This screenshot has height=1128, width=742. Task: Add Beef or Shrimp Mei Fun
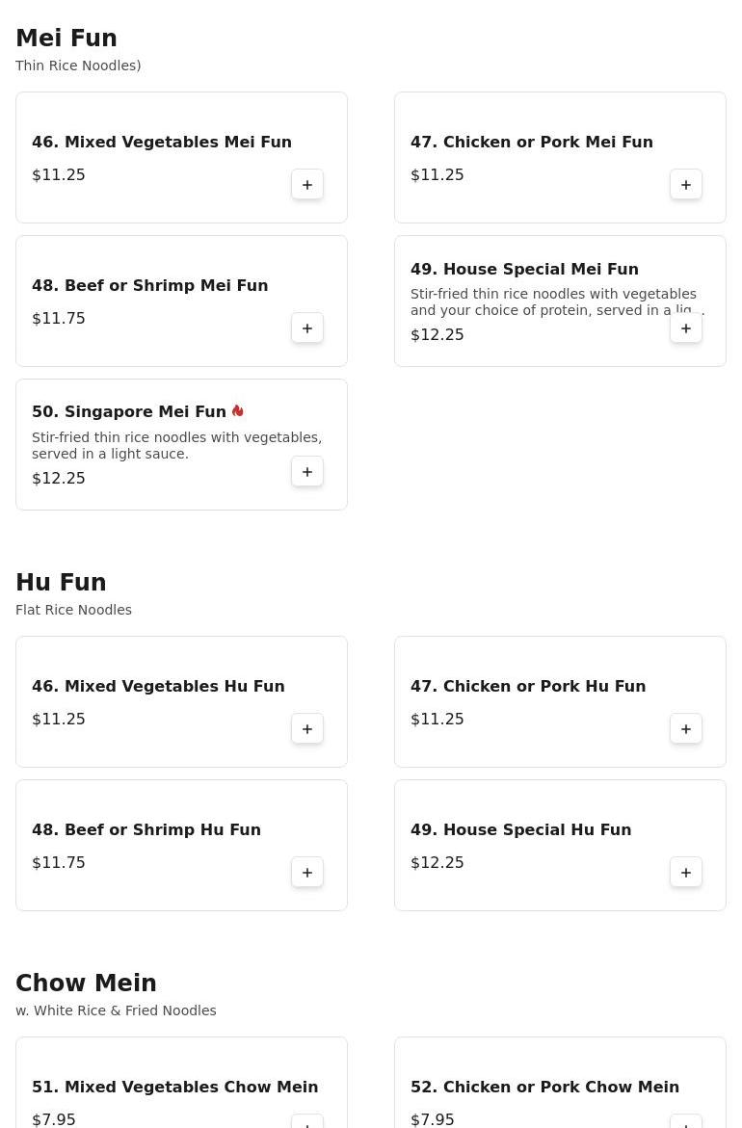[307, 328]
